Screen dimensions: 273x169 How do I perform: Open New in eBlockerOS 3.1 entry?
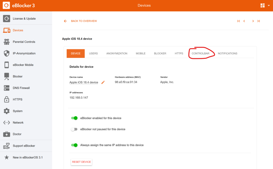tap(26, 157)
